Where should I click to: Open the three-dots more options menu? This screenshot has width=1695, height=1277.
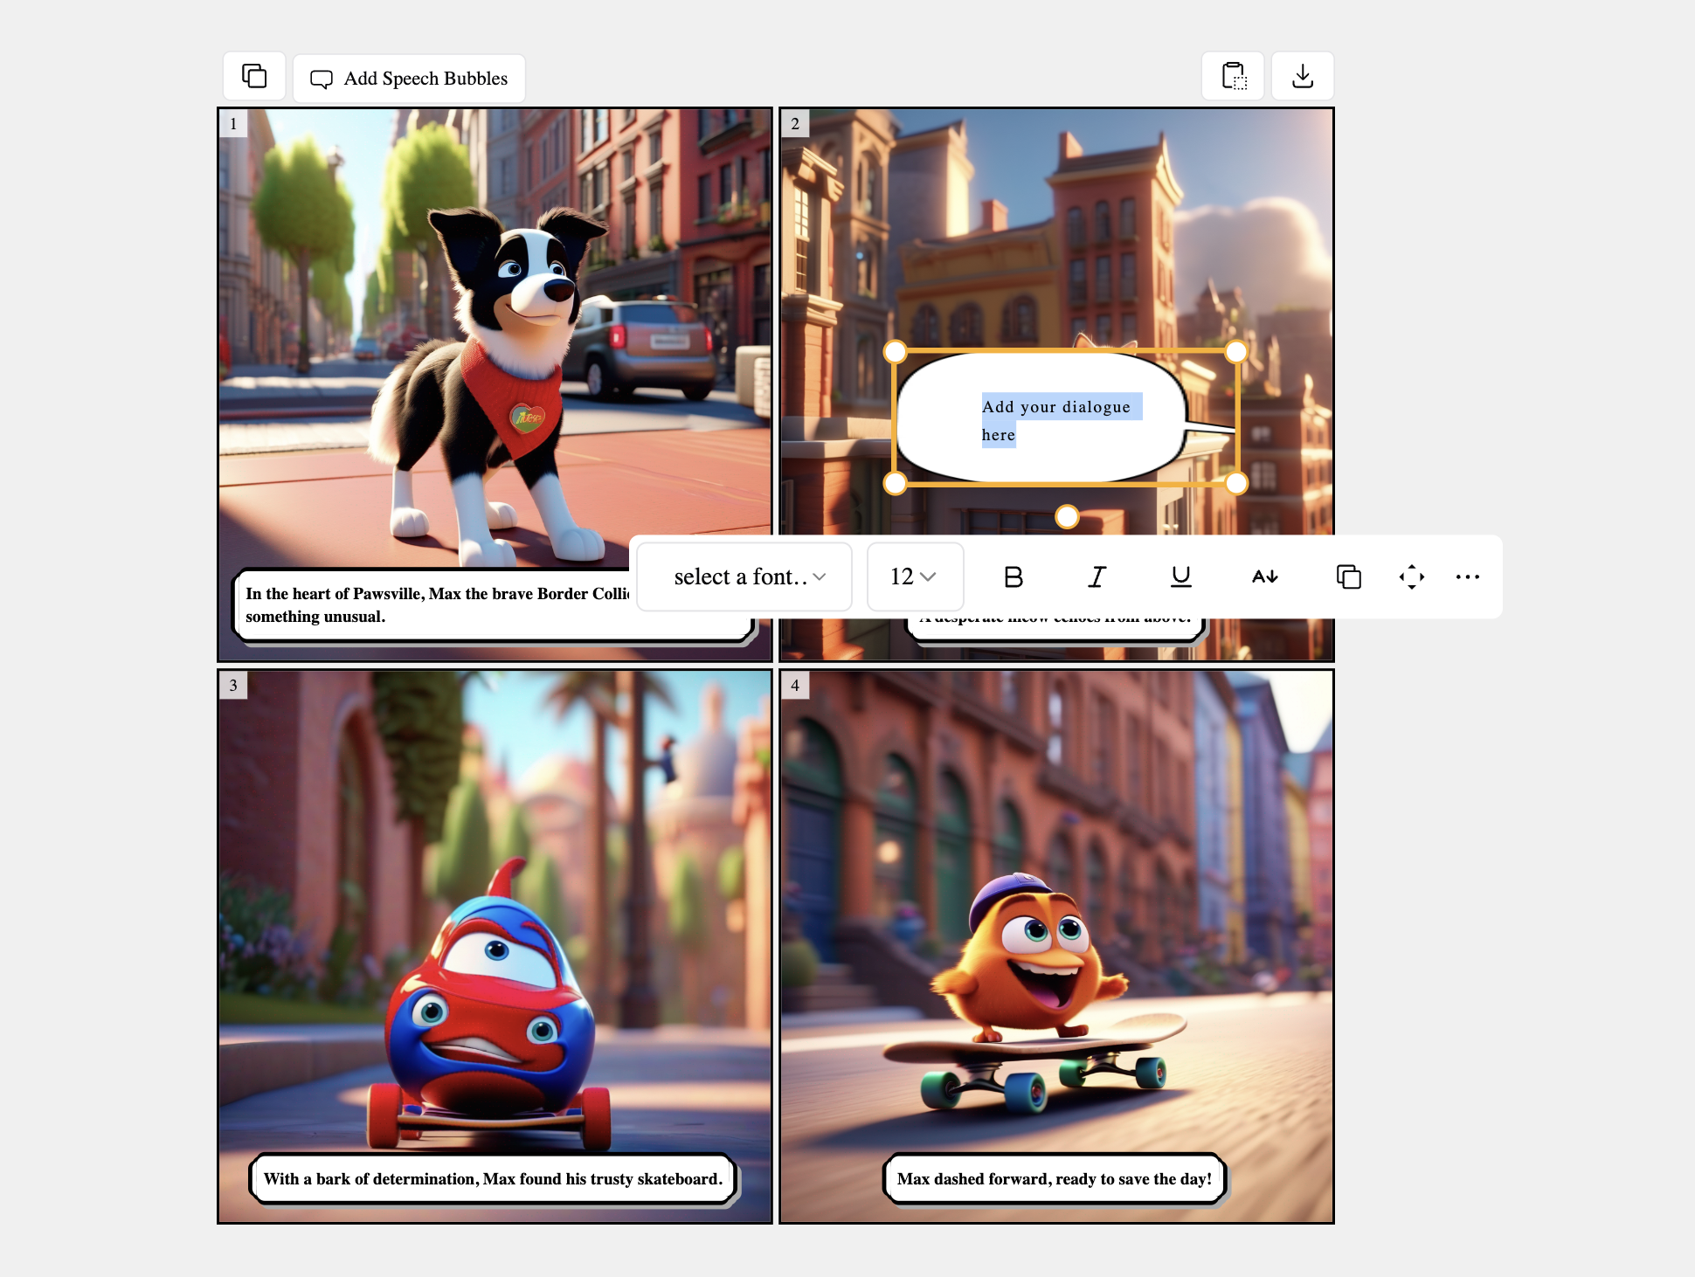pos(1467,576)
